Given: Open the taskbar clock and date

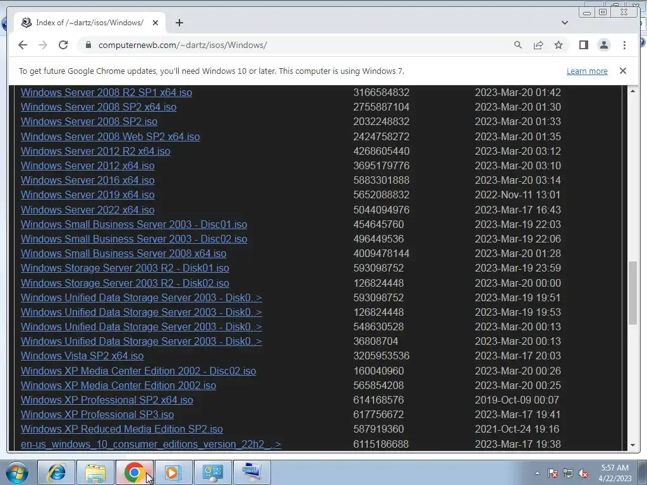Looking at the screenshot, I should point(615,473).
